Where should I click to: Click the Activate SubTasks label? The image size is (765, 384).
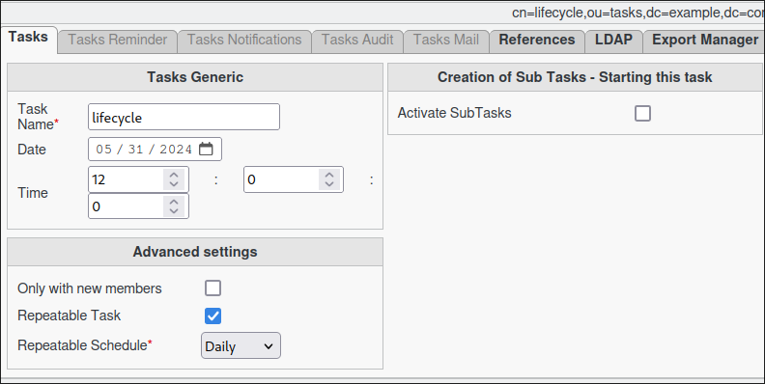pyautogui.click(x=454, y=113)
